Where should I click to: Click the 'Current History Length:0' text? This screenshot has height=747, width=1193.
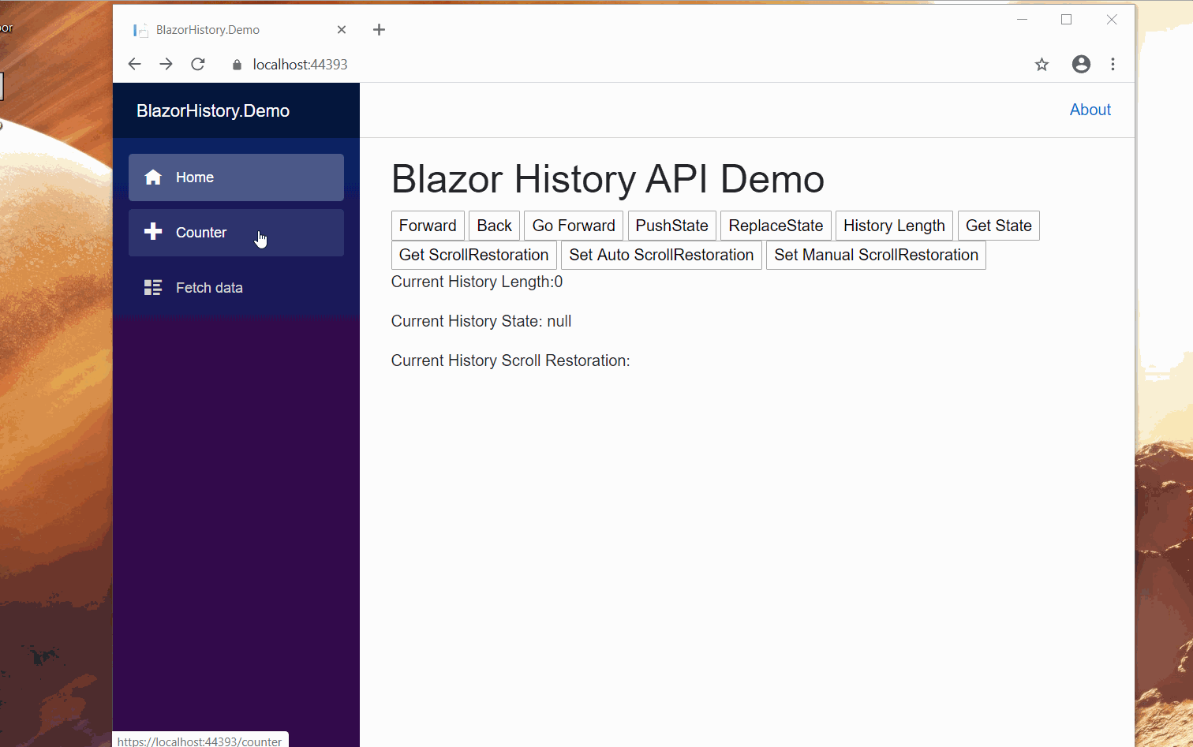(x=477, y=282)
